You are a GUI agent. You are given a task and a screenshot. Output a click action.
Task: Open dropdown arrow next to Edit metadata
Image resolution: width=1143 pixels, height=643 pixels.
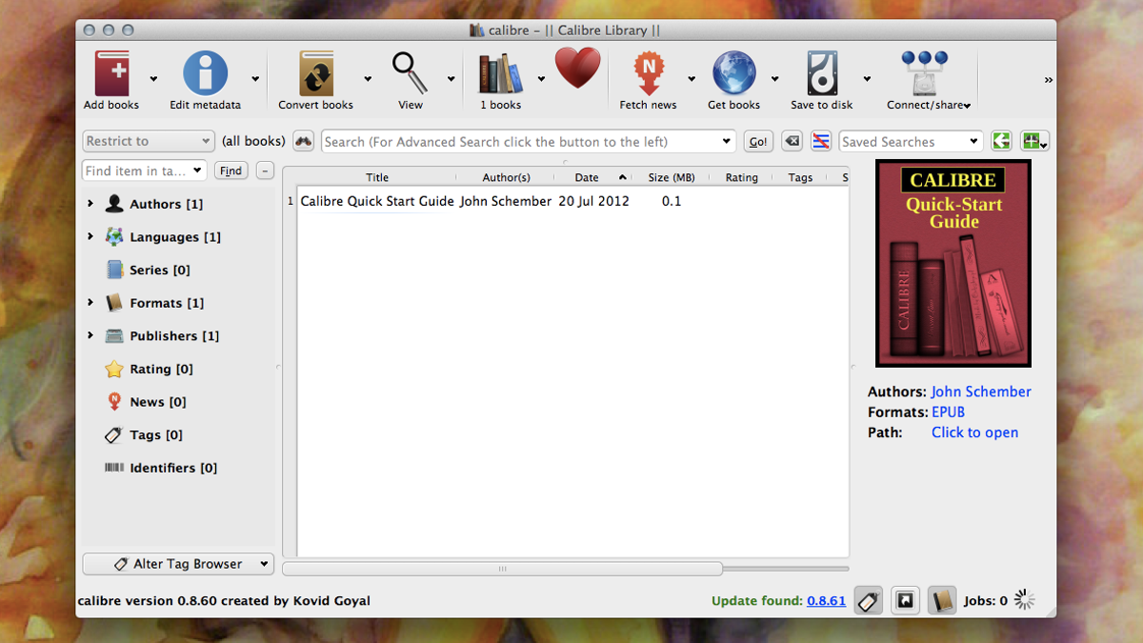coord(255,79)
